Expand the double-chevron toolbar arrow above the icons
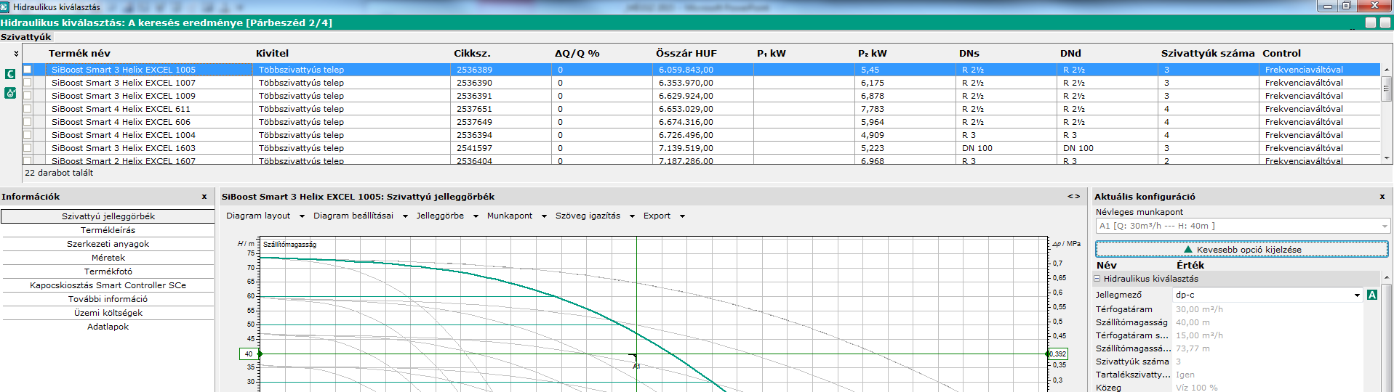 (16, 54)
